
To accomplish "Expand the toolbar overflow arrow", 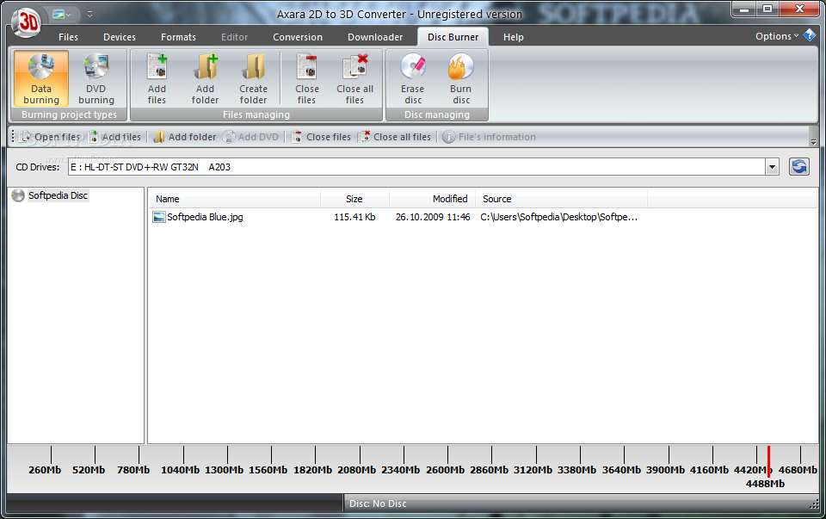I will click(x=813, y=142).
